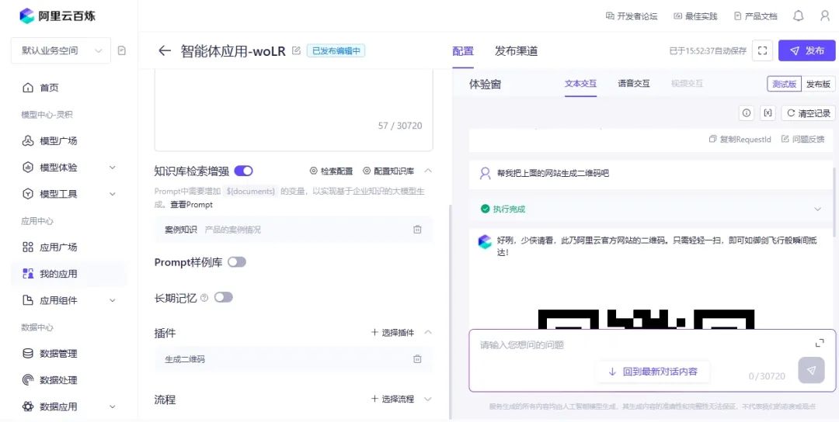
Task: Toggle 知识库检索增强 switch off
Action: point(243,171)
